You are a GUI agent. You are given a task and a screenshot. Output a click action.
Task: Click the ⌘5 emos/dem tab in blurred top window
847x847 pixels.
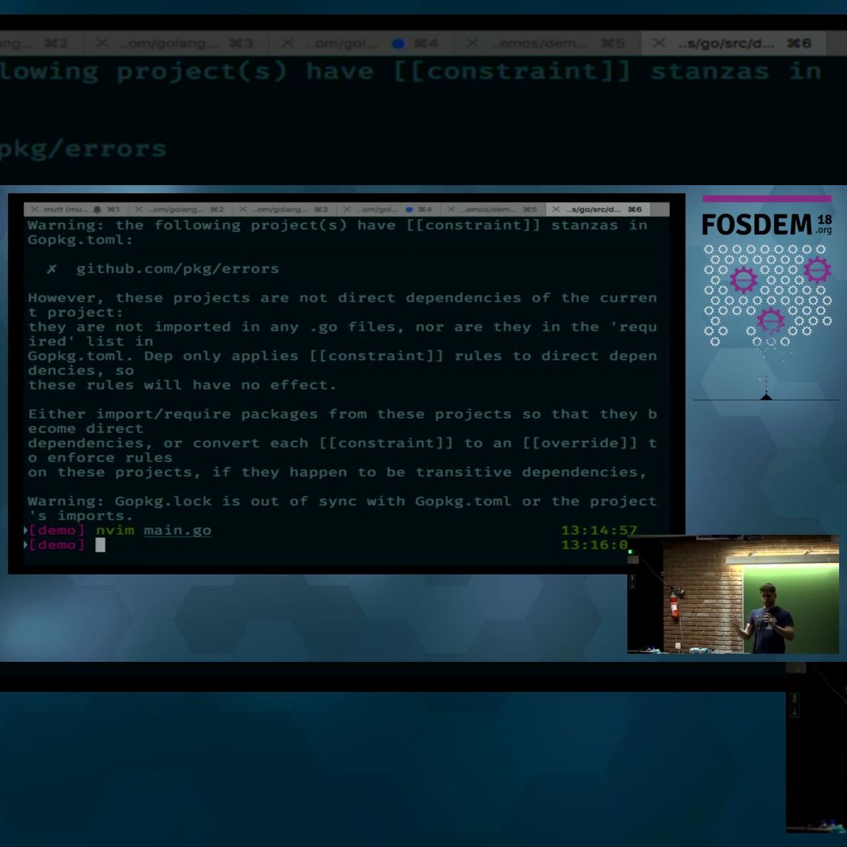click(x=548, y=43)
